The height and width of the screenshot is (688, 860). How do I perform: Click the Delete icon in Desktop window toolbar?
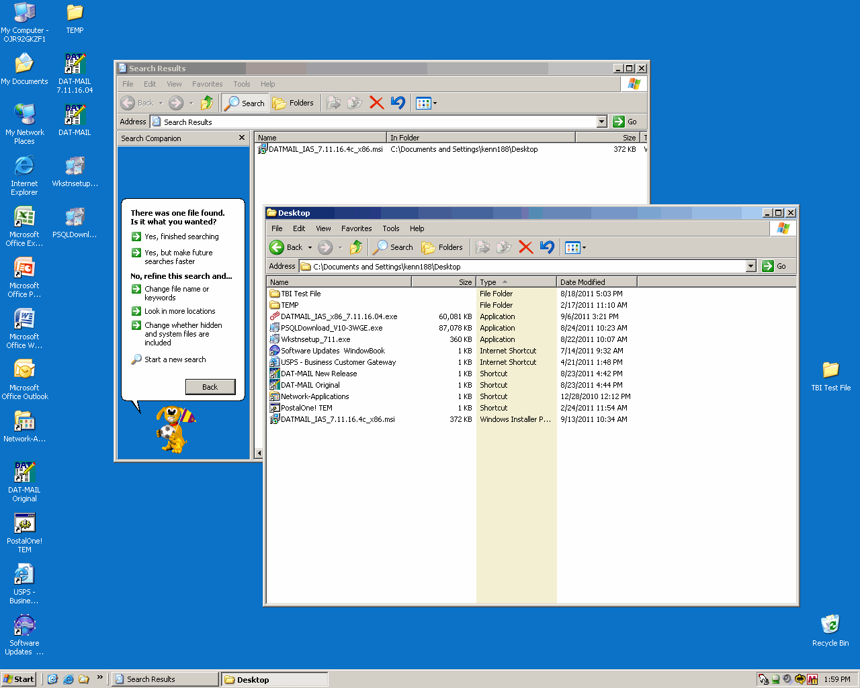coord(525,247)
